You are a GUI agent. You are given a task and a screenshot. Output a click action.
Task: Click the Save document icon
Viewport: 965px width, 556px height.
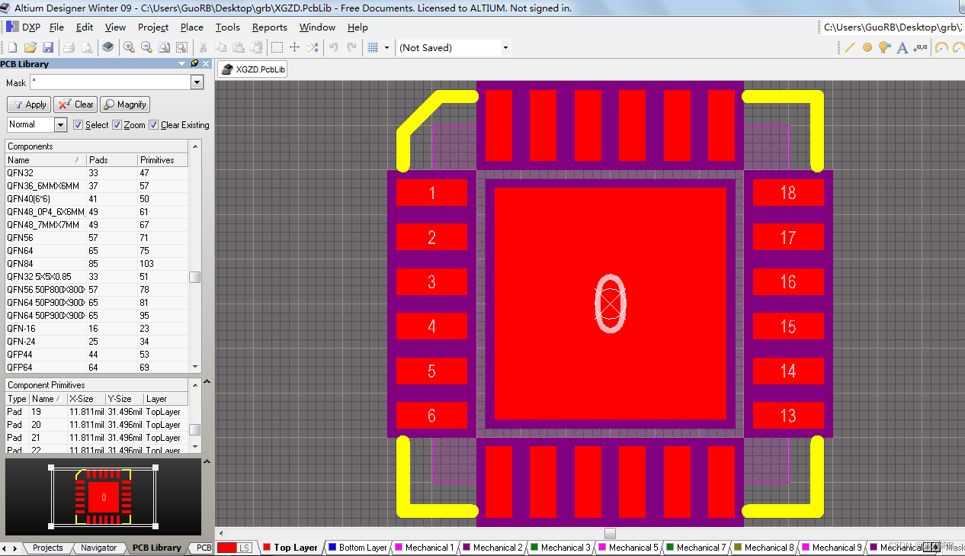pyautogui.click(x=48, y=47)
